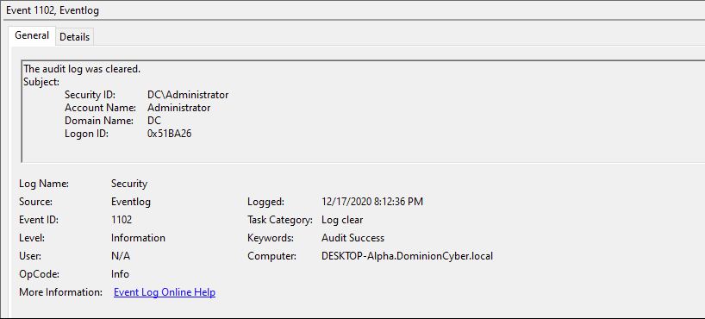Image resolution: width=705 pixels, height=319 pixels.
Task: Click the Task Category value Log clear
Action: pyautogui.click(x=342, y=220)
